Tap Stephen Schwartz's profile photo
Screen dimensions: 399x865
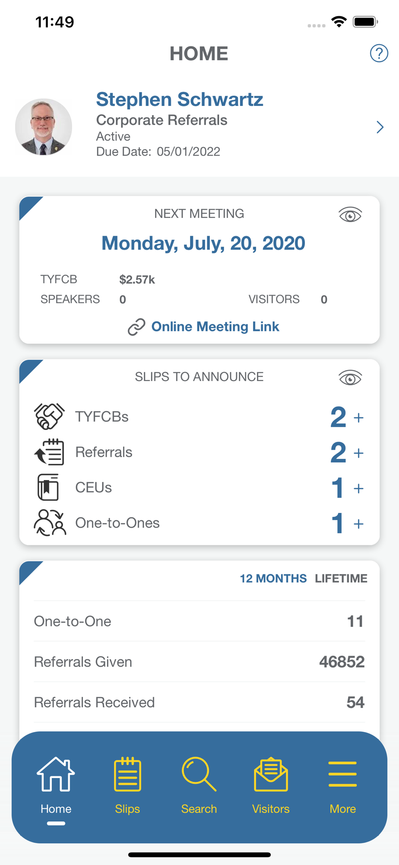44,127
